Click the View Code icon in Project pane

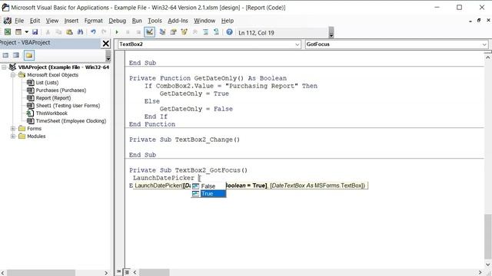pos(5,55)
